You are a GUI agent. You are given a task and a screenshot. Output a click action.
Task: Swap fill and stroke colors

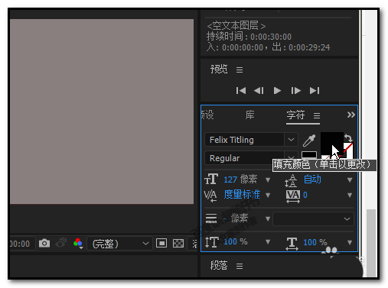(348, 138)
